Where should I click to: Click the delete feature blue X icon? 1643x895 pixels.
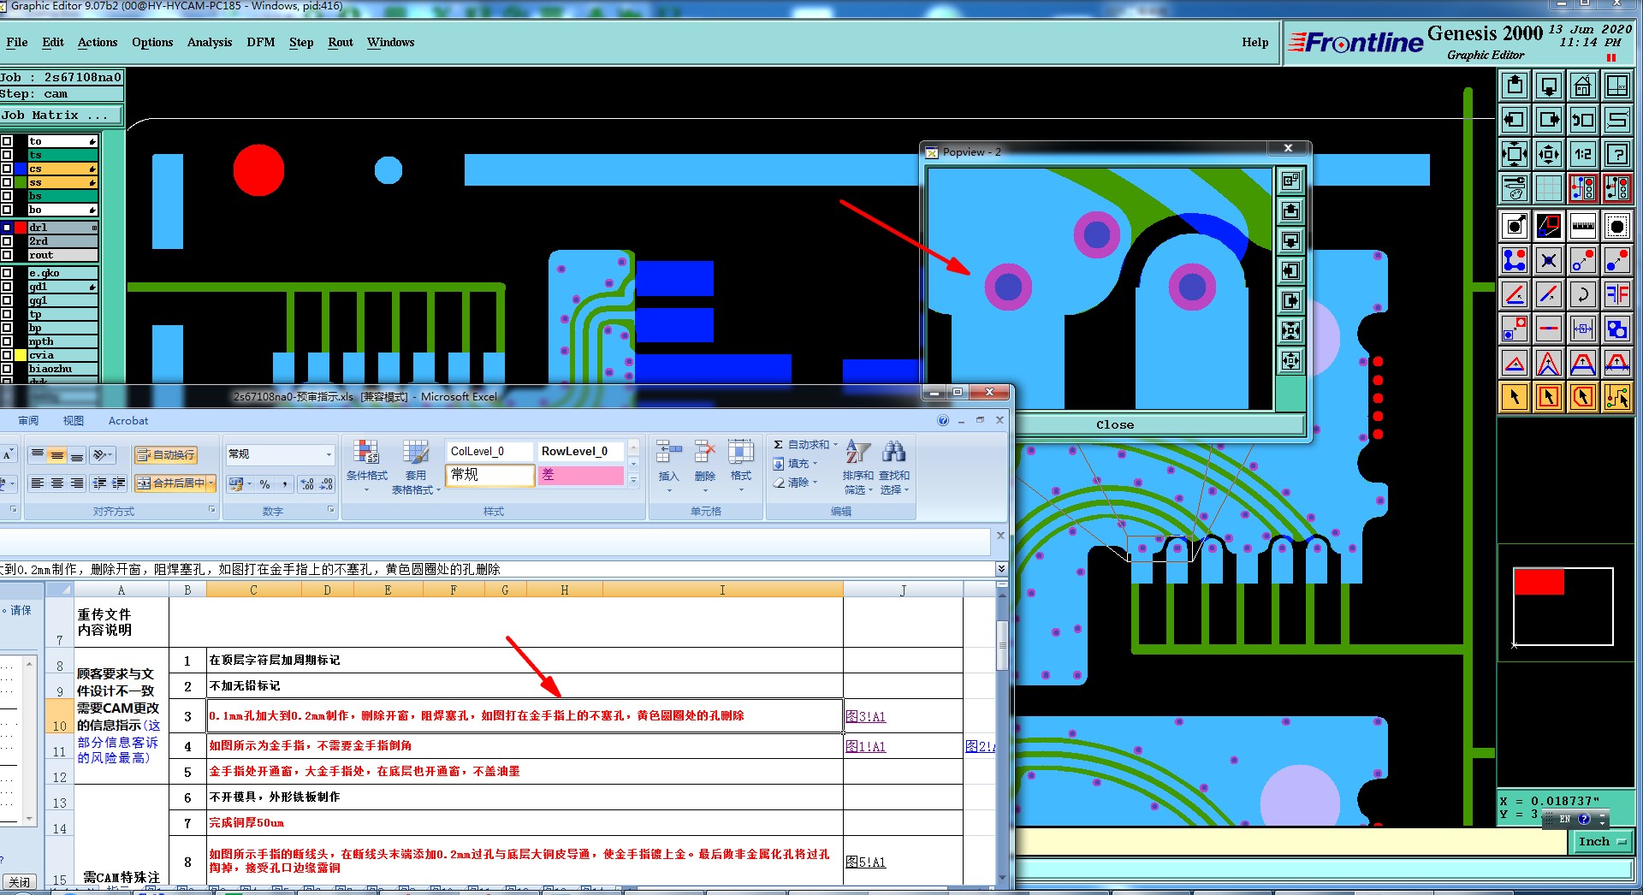click(x=1549, y=261)
